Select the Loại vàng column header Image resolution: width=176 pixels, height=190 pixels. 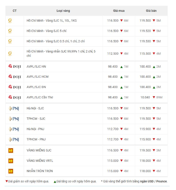click(x=63, y=11)
